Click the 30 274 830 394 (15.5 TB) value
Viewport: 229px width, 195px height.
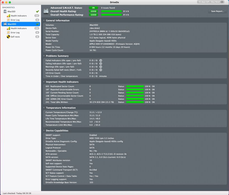tap(101, 102)
